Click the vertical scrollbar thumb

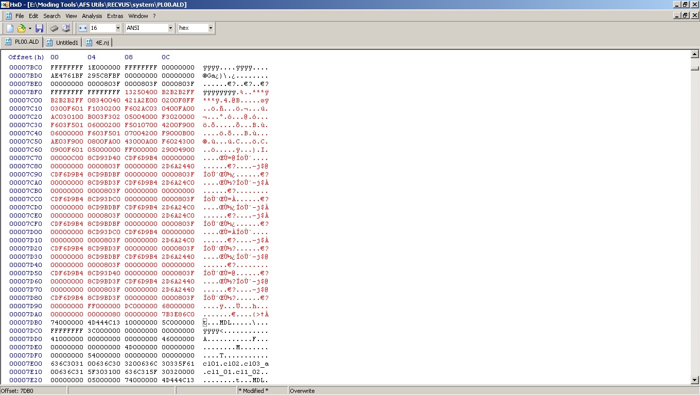click(x=694, y=68)
